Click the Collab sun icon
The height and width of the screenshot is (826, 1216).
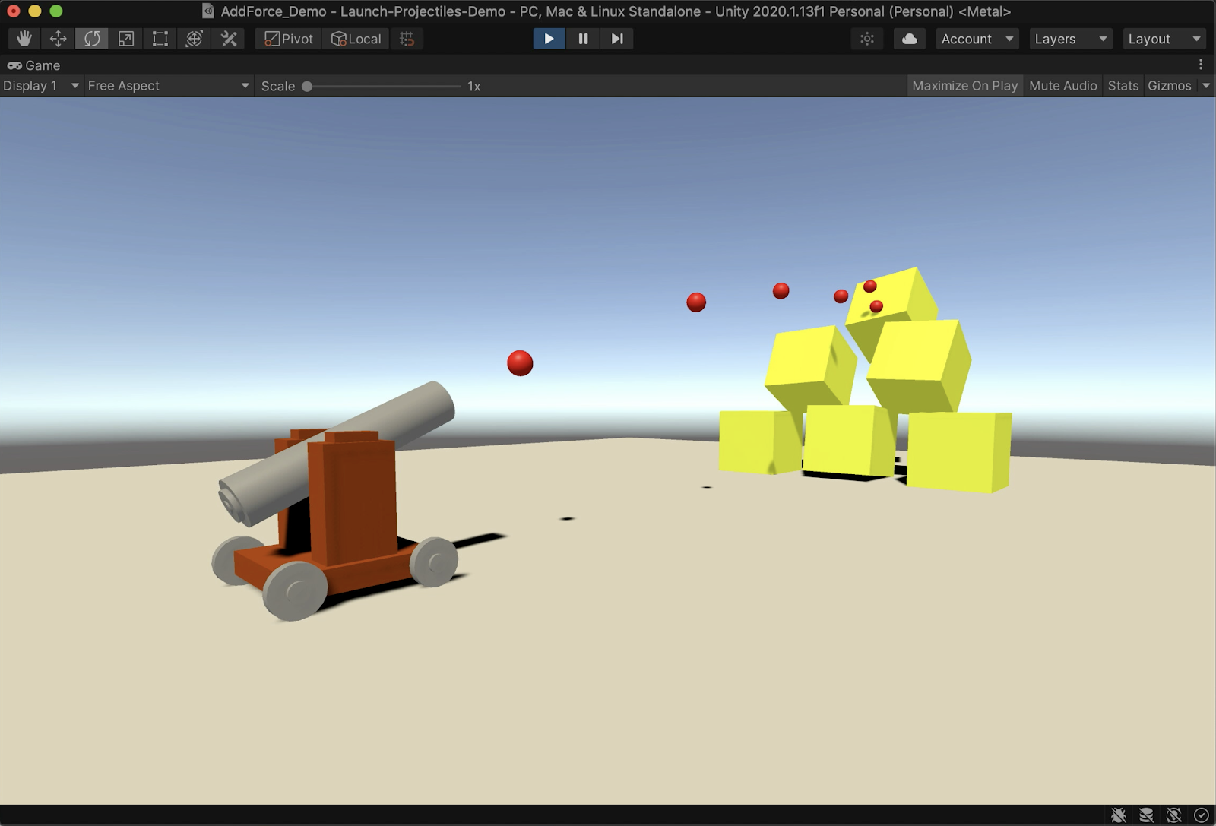pos(867,39)
